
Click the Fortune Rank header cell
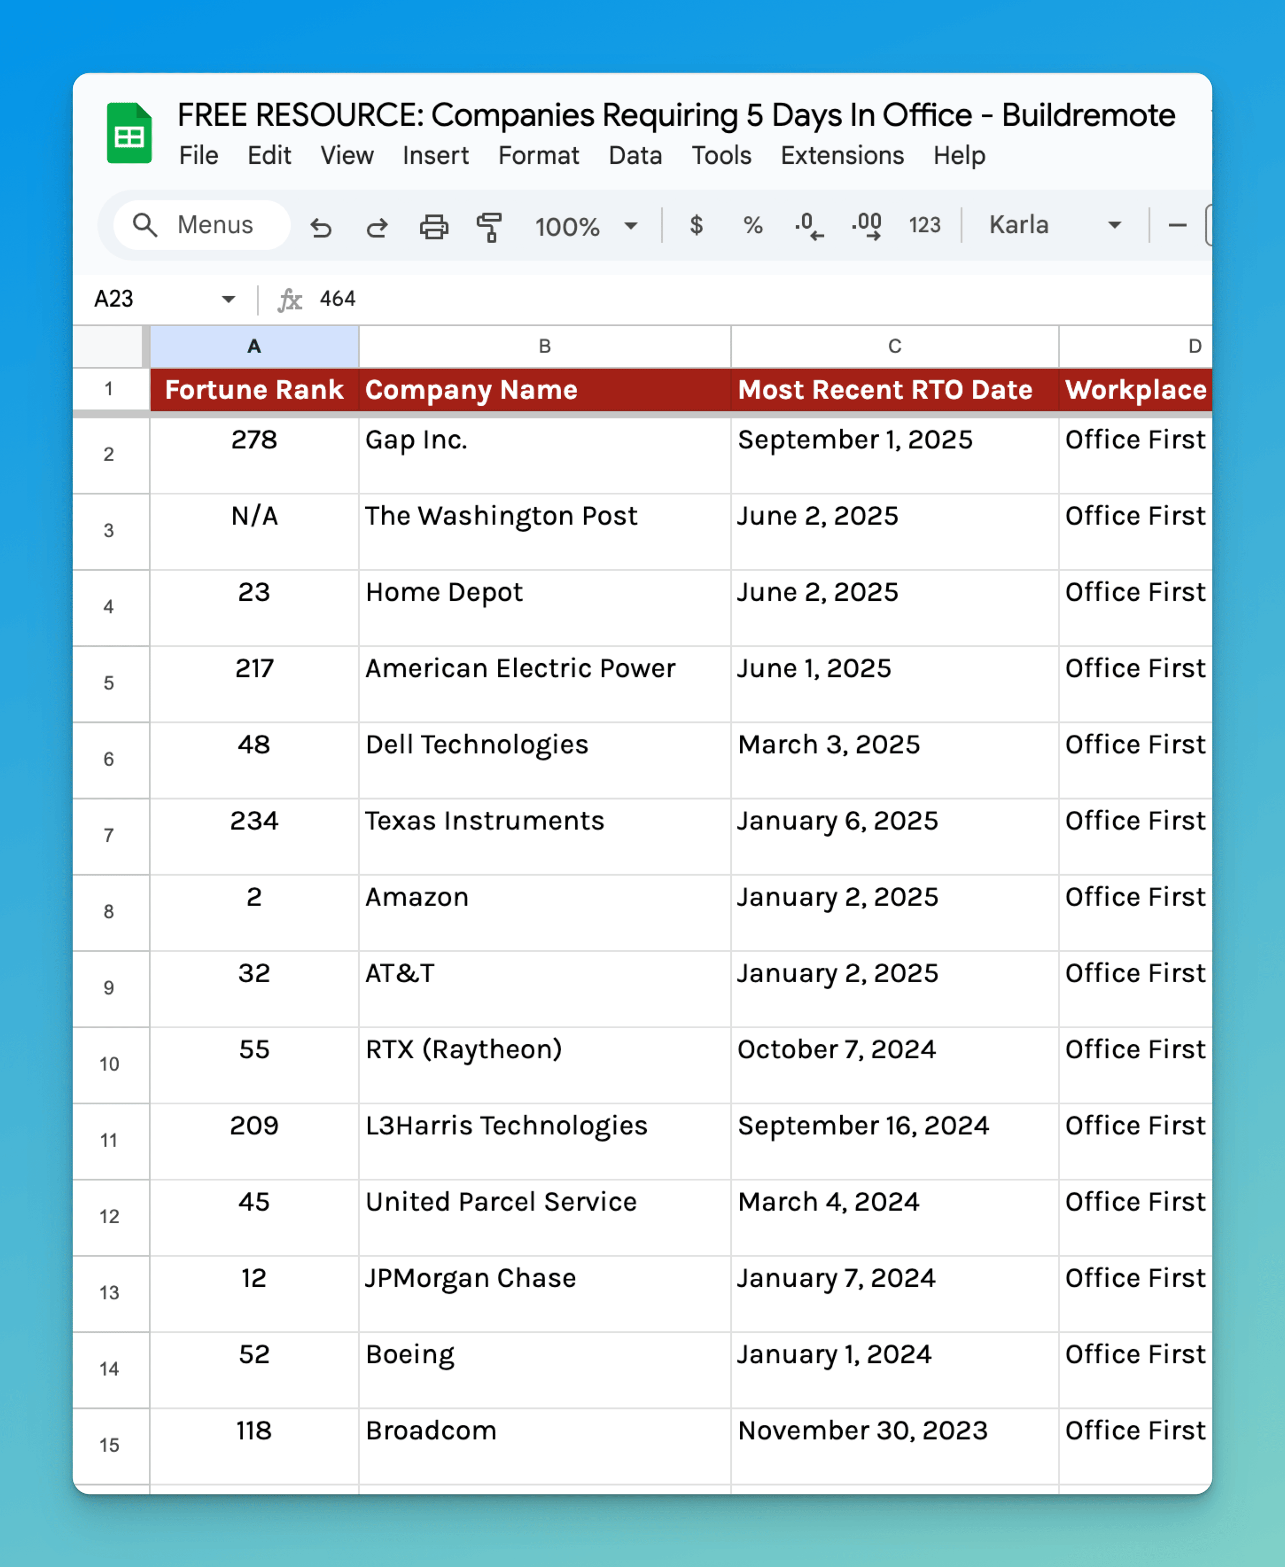coord(254,389)
